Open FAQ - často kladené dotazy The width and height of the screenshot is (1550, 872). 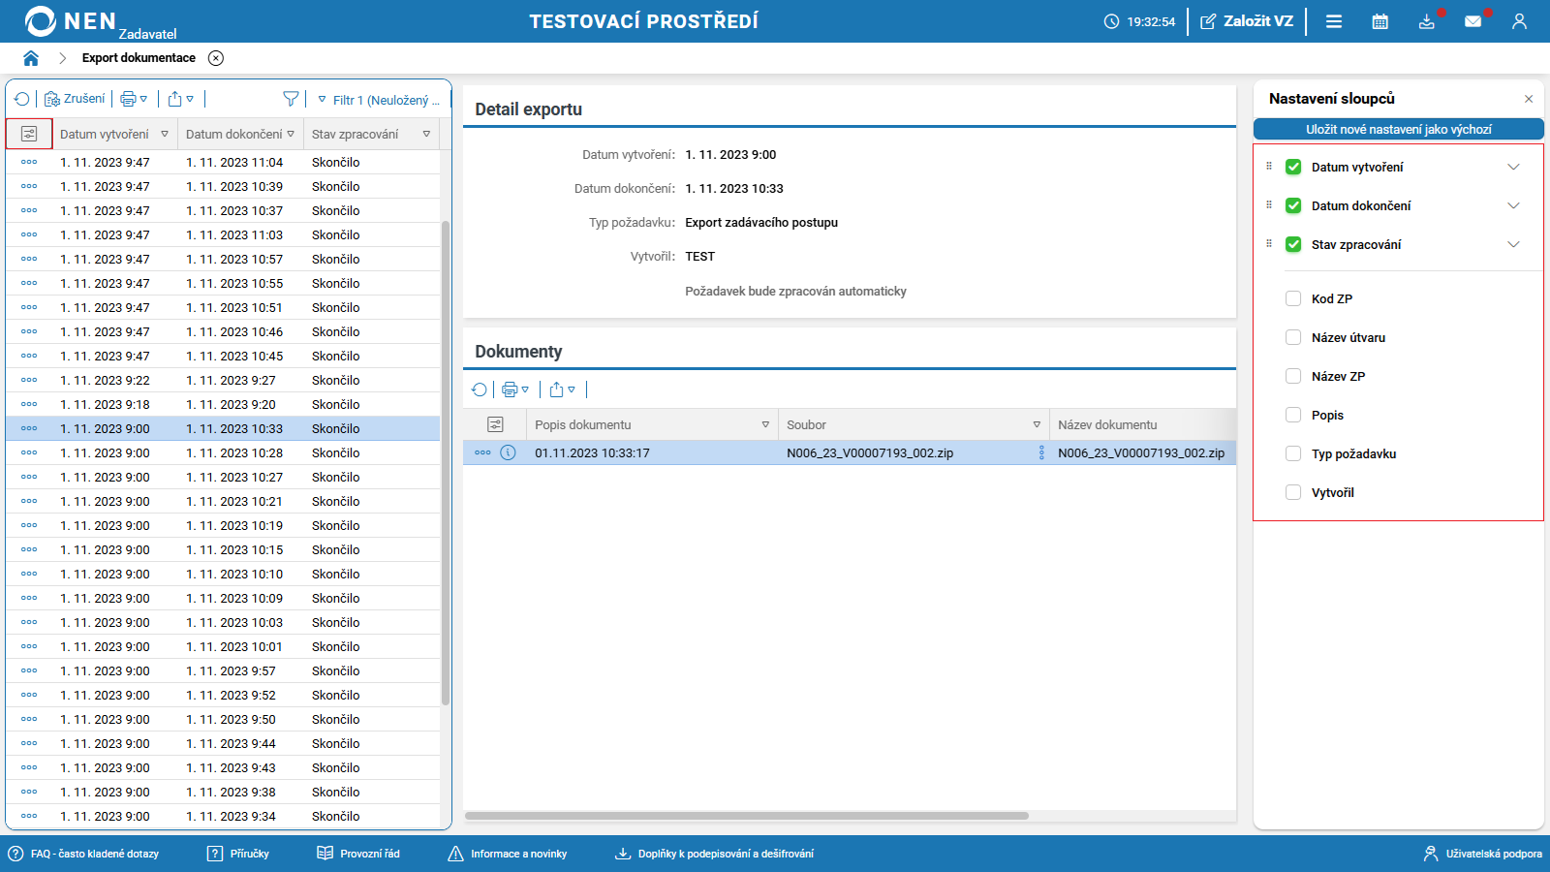(x=84, y=854)
